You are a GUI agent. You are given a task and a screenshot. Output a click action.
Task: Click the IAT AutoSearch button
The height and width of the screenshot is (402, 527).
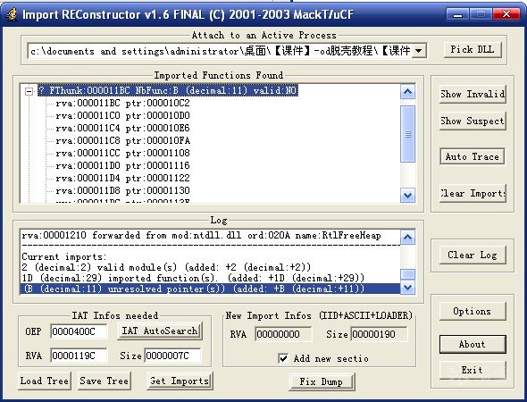tap(160, 331)
